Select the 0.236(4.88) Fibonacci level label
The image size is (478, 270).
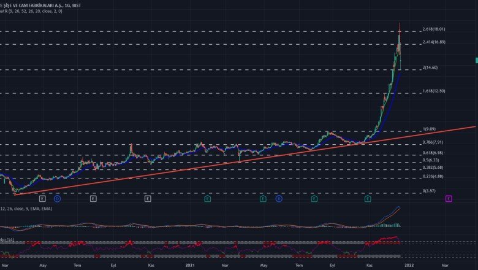433,176
